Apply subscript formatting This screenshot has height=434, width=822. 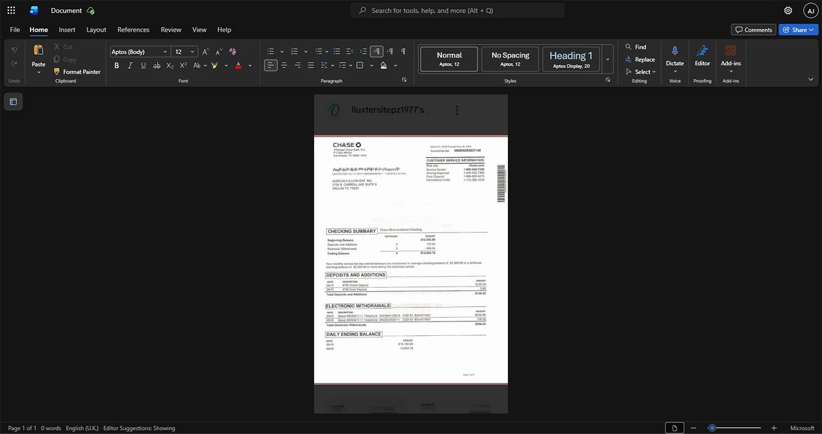pos(170,65)
